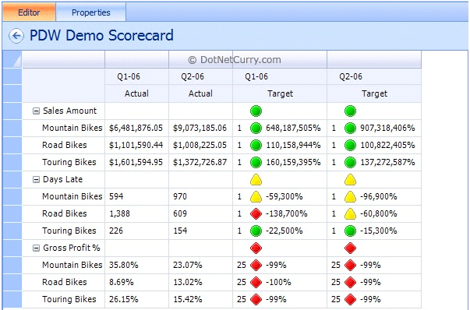Image resolution: width=470 pixels, height=310 pixels.
Task: Click green indicator in Sales Amount Q1-06 Target
Action: 256,111
